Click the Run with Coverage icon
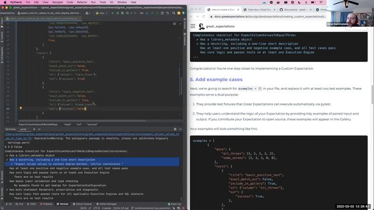 click(x=122, y=13)
